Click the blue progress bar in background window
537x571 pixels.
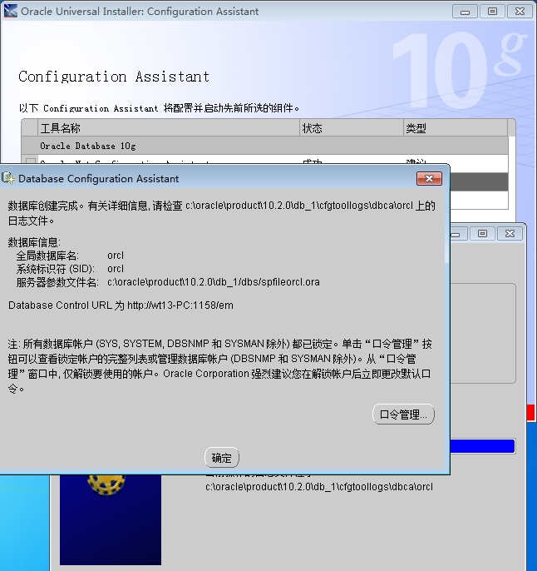(x=482, y=446)
